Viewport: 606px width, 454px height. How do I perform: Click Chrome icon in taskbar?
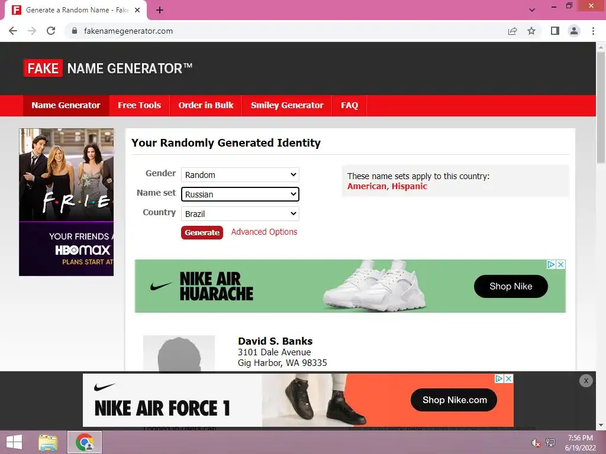[85, 442]
